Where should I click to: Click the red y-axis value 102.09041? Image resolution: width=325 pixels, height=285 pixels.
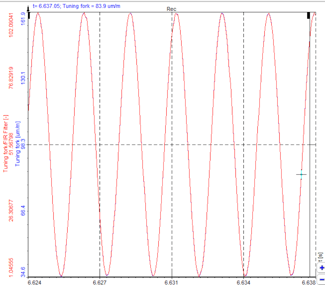click(x=11, y=25)
